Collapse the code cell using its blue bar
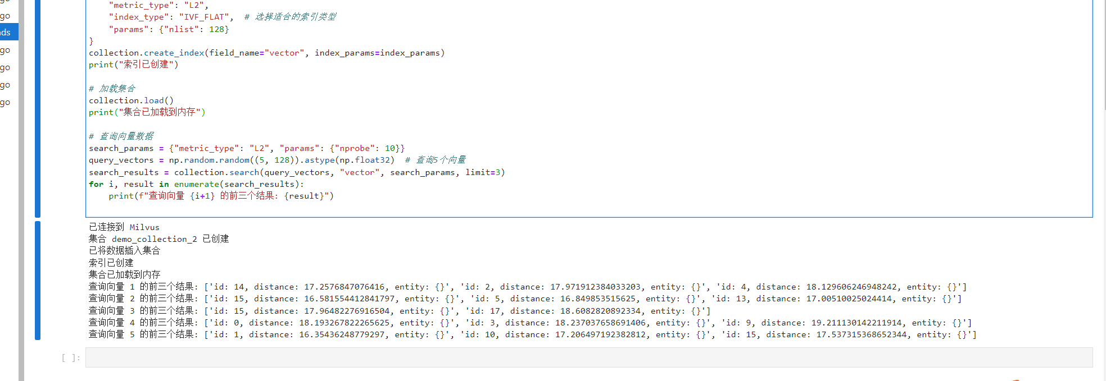The image size is (1106, 381). pos(38,108)
